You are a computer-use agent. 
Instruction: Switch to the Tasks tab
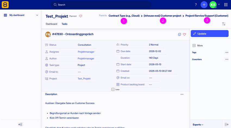(x=64, y=24)
